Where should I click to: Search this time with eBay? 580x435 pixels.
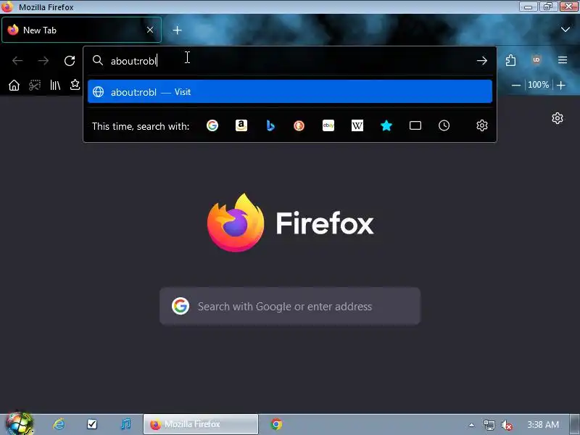pos(328,125)
